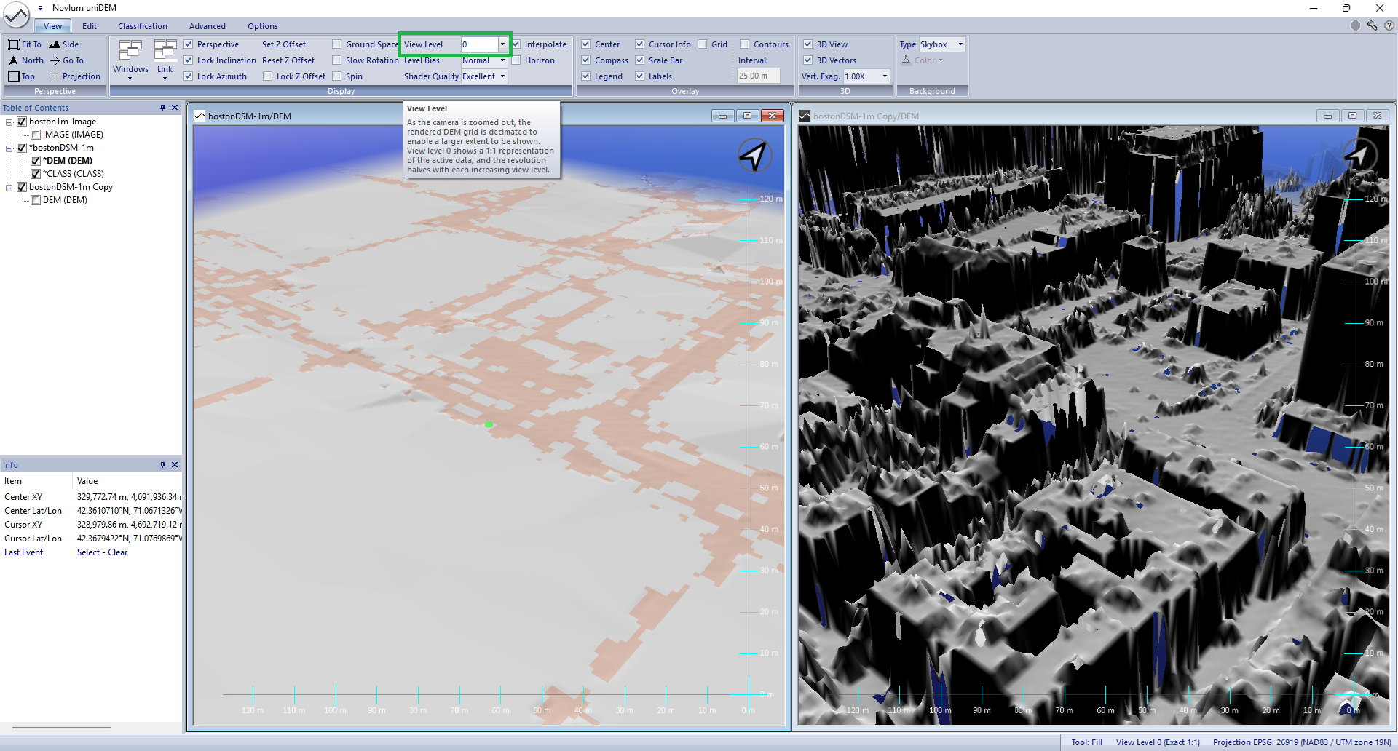Open the background Type Skybox dropdown

tap(960, 44)
